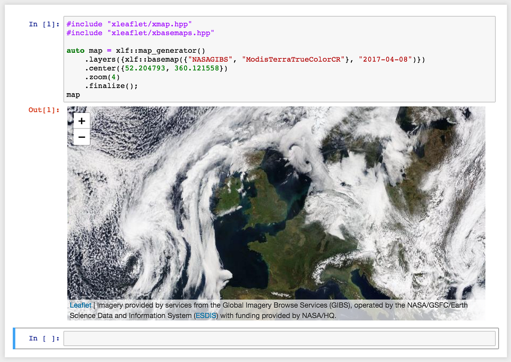Zoom in using the map's plus control
This screenshot has width=511, height=362.
click(81, 121)
